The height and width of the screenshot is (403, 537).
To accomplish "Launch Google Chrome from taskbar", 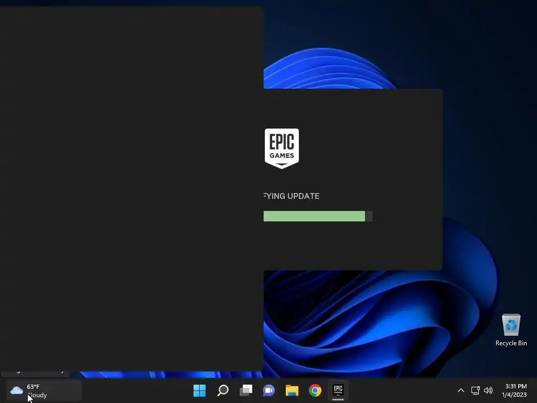I will tap(315, 390).
